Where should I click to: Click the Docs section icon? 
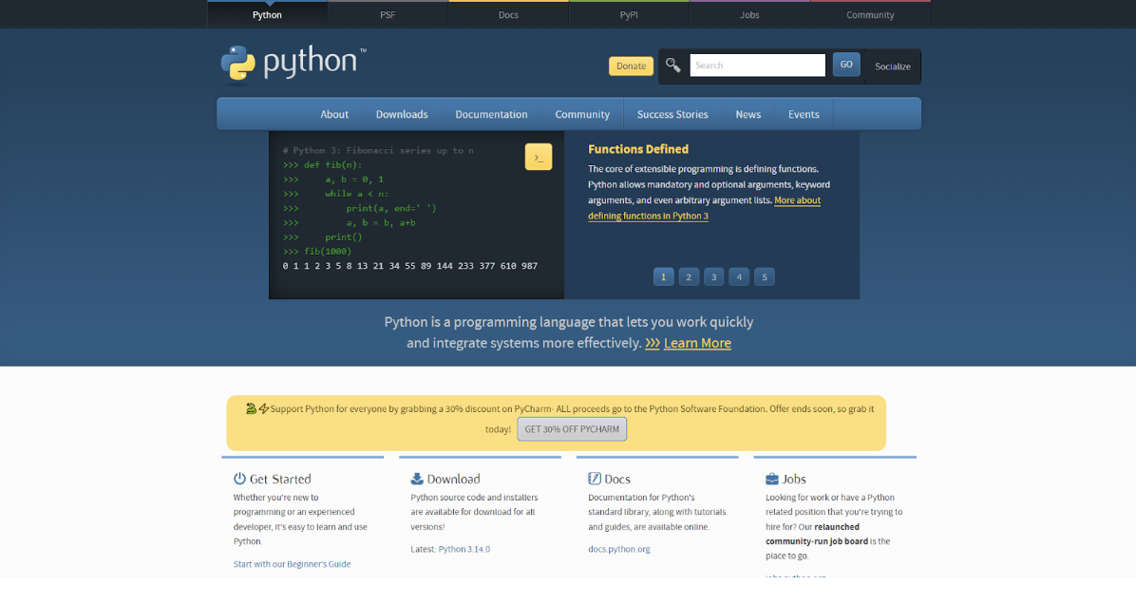click(x=595, y=479)
